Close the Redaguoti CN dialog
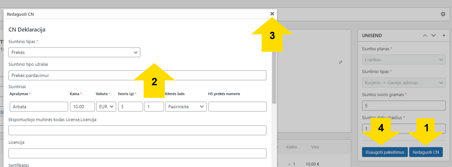The height and width of the screenshot is (167, 452). coord(272,13)
